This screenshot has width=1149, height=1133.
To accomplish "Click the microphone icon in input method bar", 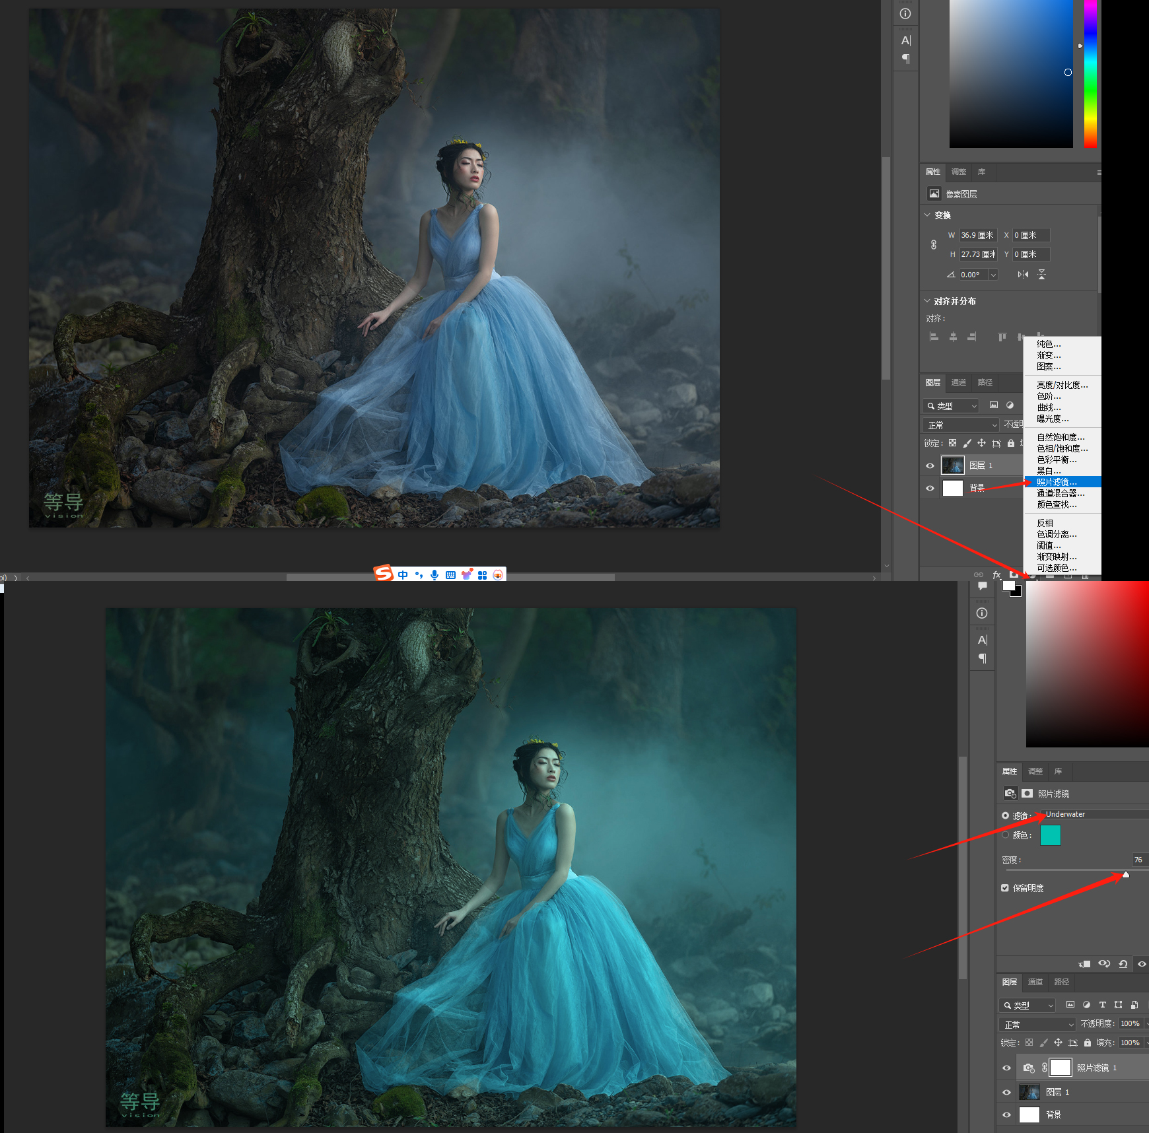I will click(434, 575).
